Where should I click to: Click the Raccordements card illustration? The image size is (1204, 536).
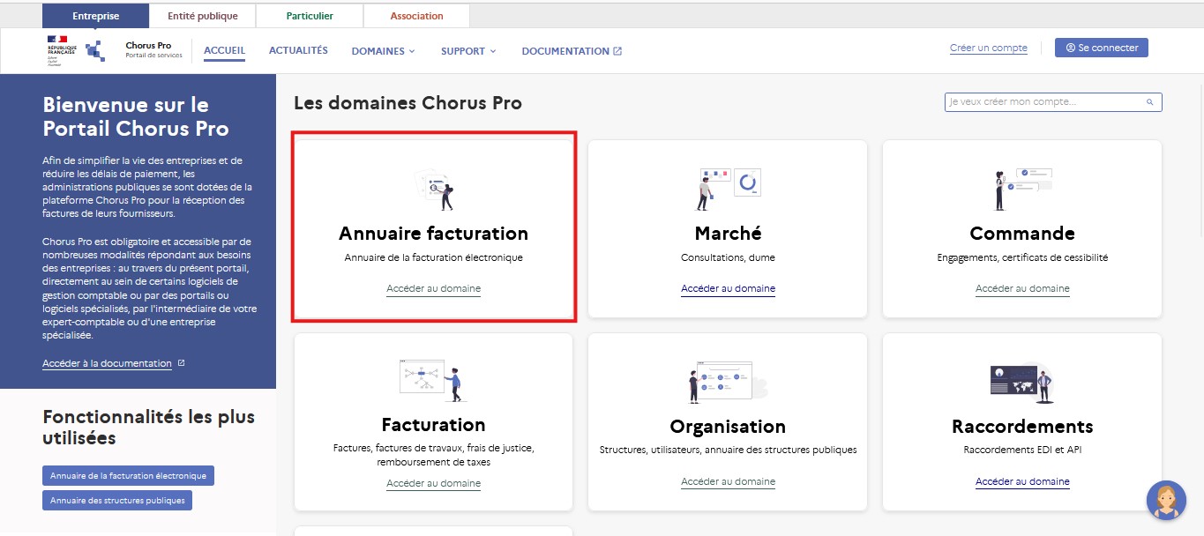point(1021,383)
